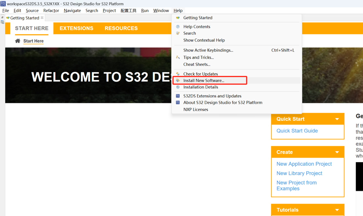This screenshot has height=216, width=363.
Task: Click the S32DS Extensions and Updates icon
Action: click(x=178, y=96)
